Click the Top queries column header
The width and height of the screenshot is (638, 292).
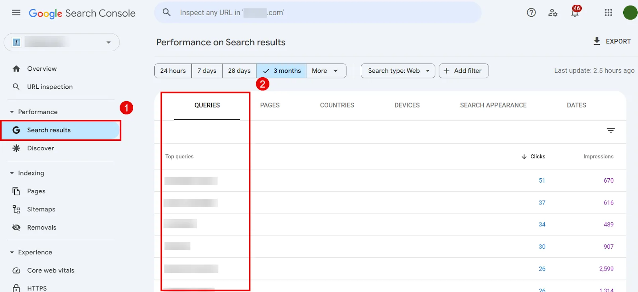179,157
